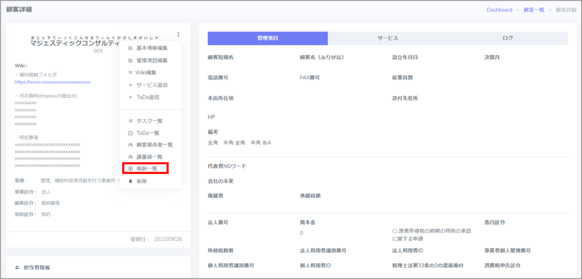Click the trash icon beside 削除

pyautogui.click(x=131, y=181)
